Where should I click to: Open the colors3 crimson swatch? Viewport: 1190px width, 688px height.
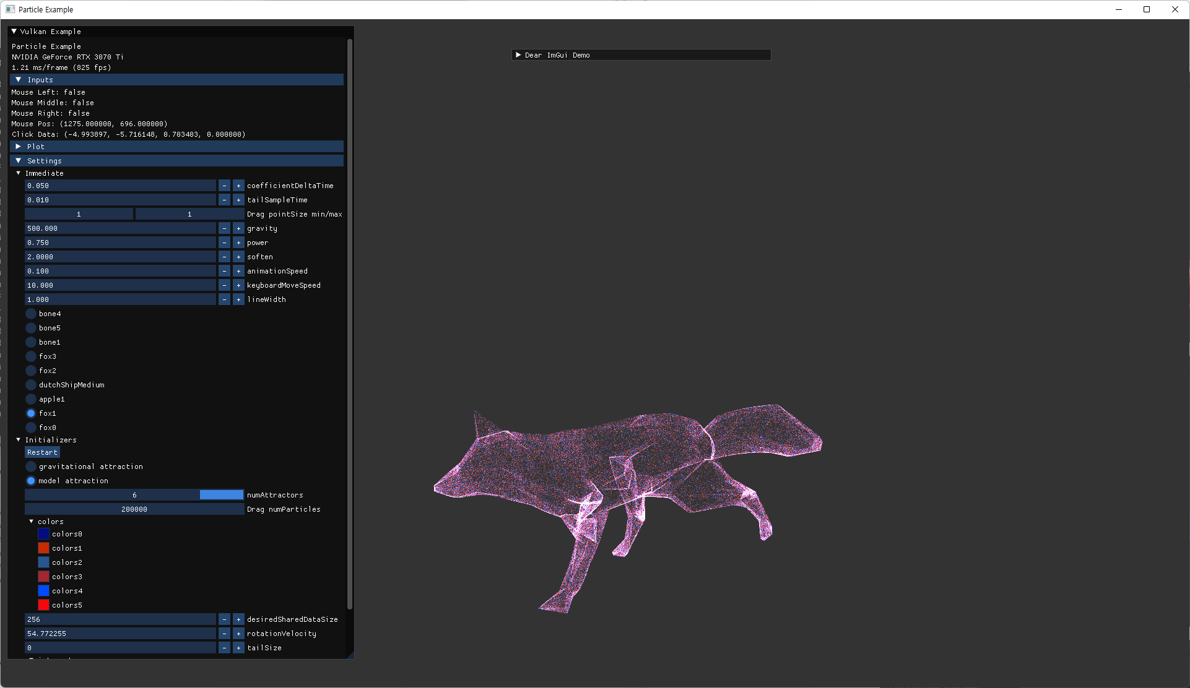(43, 577)
